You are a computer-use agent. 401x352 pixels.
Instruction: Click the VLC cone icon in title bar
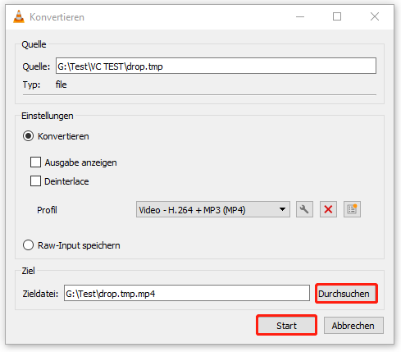[x=19, y=16]
